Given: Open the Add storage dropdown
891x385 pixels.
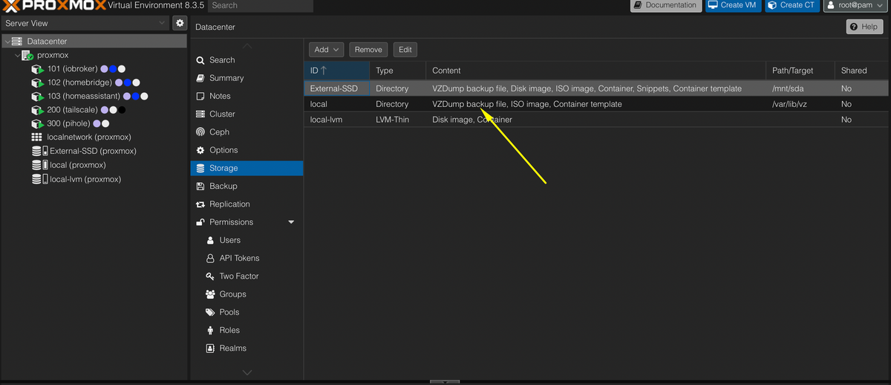Looking at the screenshot, I should click(x=327, y=50).
